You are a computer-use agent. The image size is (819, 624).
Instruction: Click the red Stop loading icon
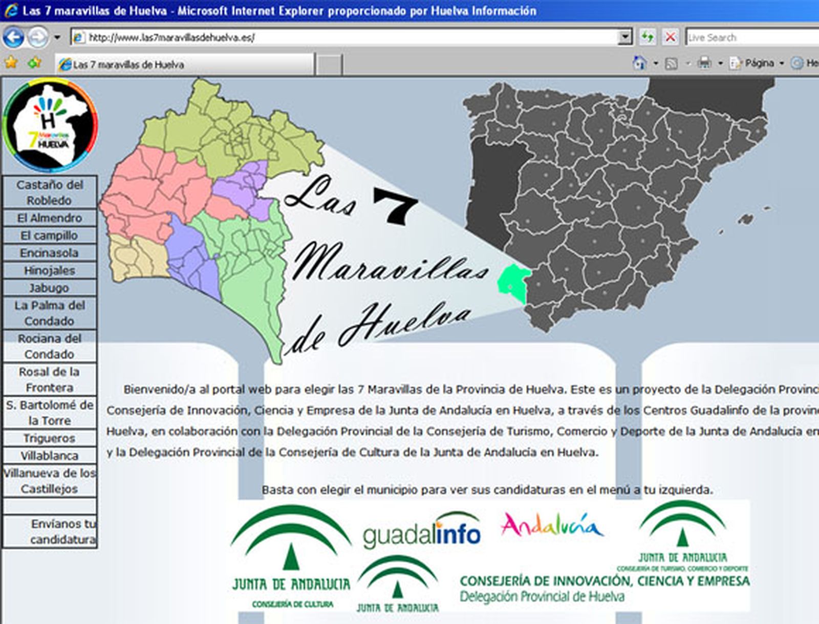(x=670, y=37)
